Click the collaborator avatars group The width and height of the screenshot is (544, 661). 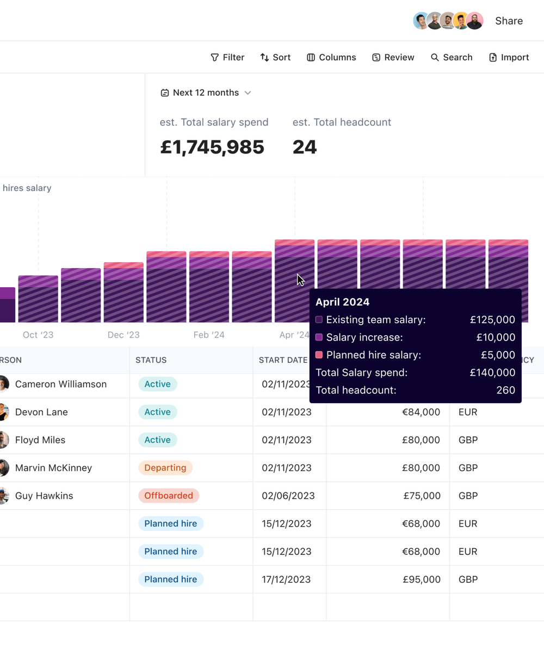pos(448,21)
